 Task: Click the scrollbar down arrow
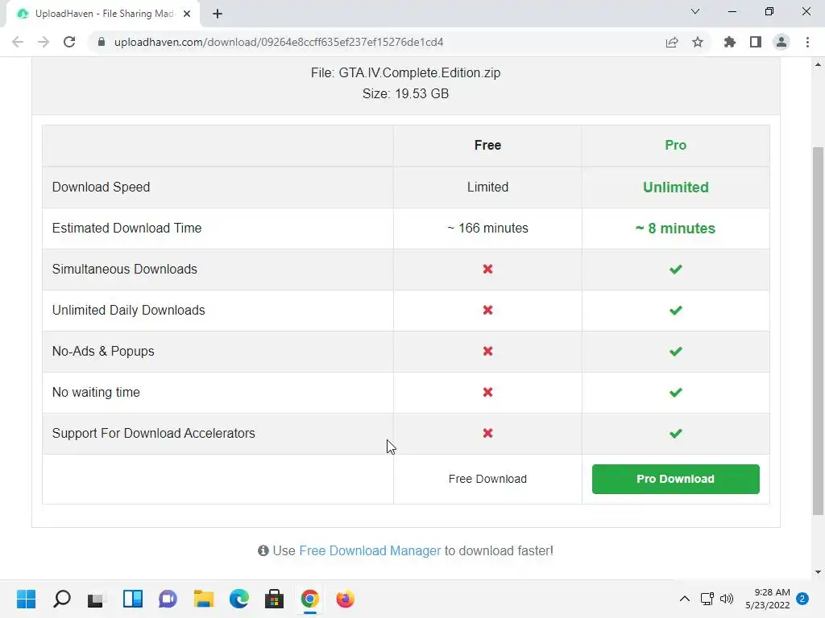tap(818, 572)
